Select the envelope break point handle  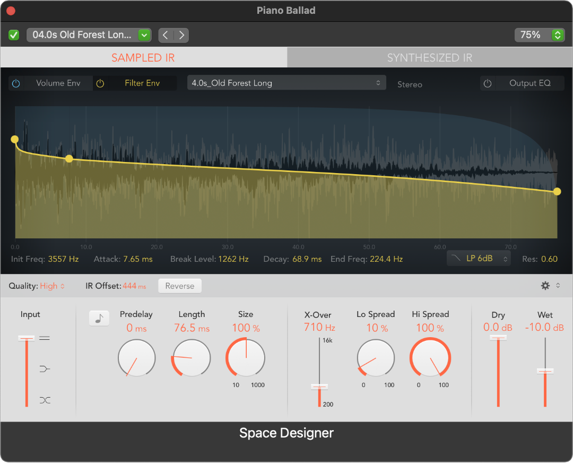(x=69, y=159)
